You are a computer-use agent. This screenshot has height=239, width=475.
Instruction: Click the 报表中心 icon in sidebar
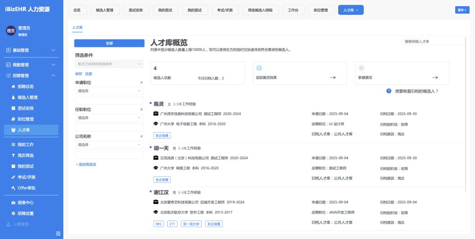(13, 203)
